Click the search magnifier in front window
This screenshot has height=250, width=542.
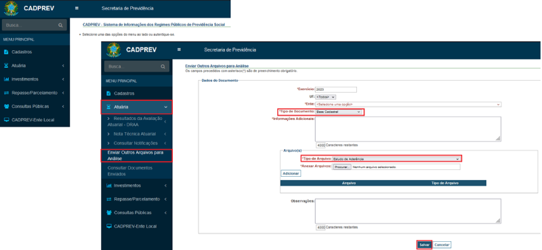point(163,67)
